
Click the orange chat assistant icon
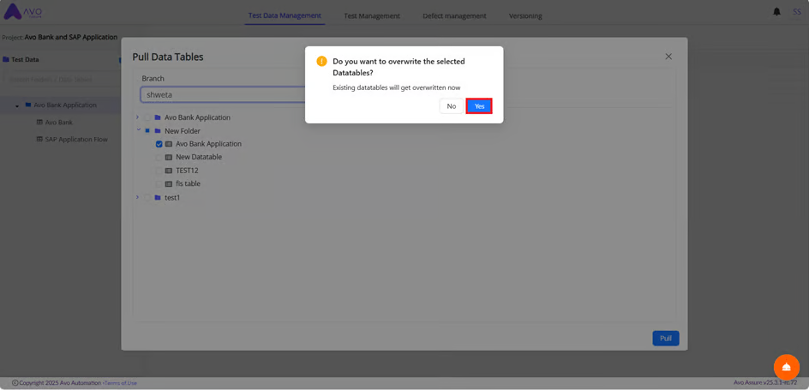[x=786, y=367]
